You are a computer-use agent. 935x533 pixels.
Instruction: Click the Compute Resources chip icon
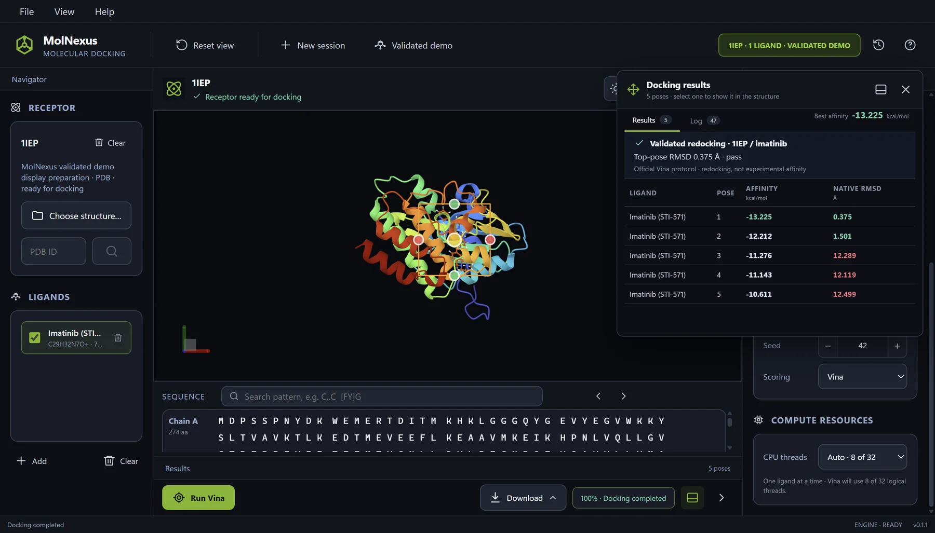coord(758,420)
